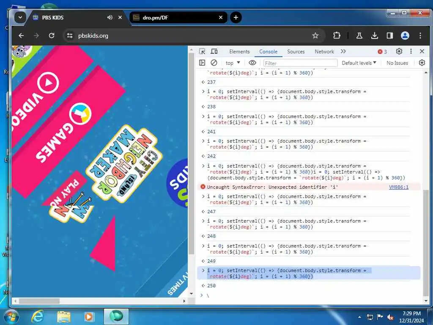Screen dimensions: 433x325
Task: Click the taskbar clock showing 7:29 PM
Action: [x=411, y=317]
